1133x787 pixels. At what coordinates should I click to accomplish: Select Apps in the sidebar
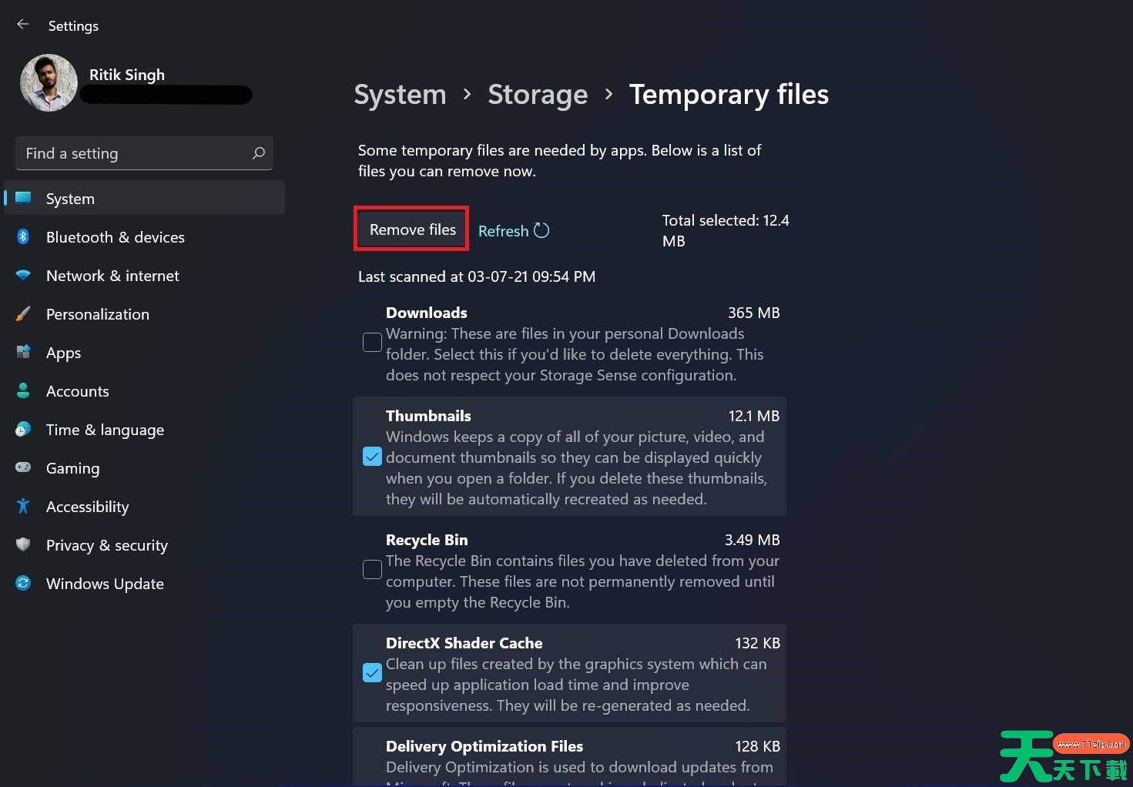coord(145,352)
